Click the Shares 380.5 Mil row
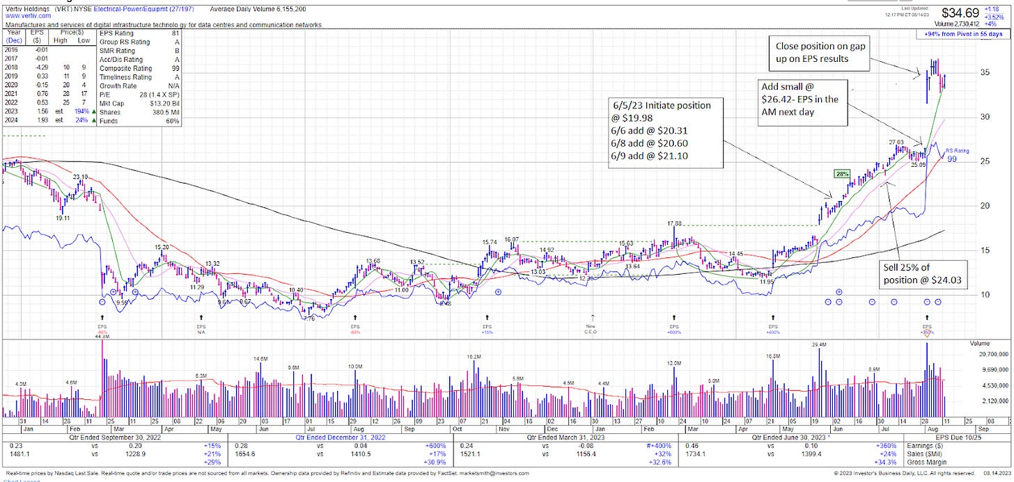 point(141,111)
